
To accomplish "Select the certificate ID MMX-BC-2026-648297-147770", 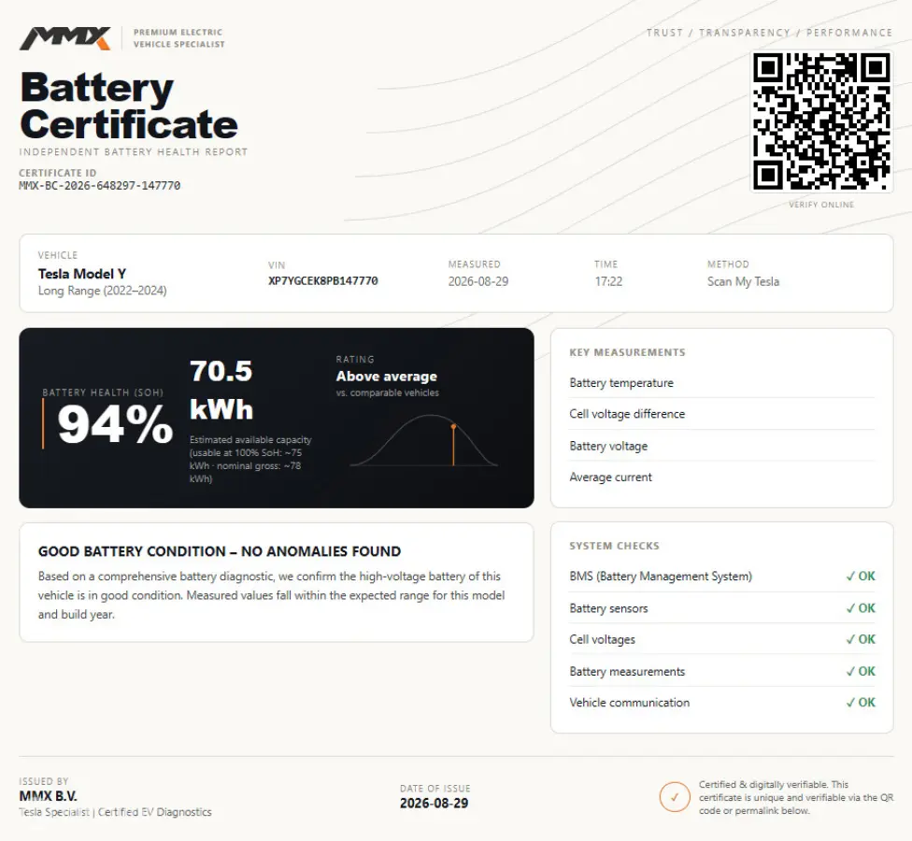I will pyautogui.click(x=99, y=186).
